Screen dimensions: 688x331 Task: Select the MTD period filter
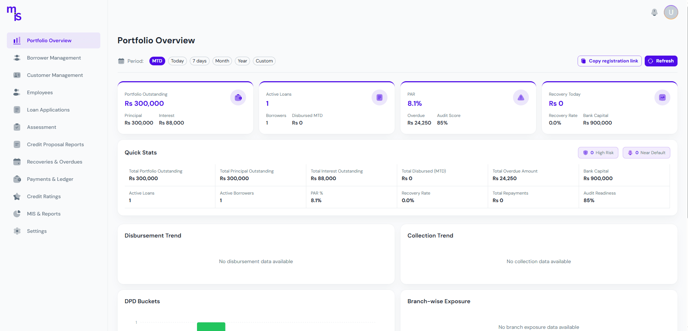(x=157, y=61)
